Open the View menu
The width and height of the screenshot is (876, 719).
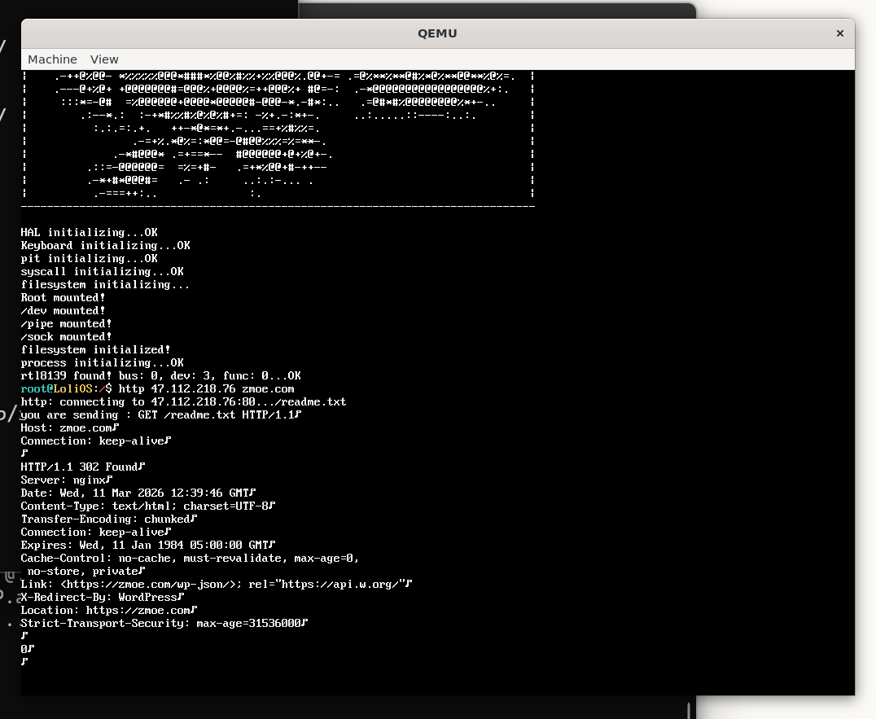tap(104, 59)
